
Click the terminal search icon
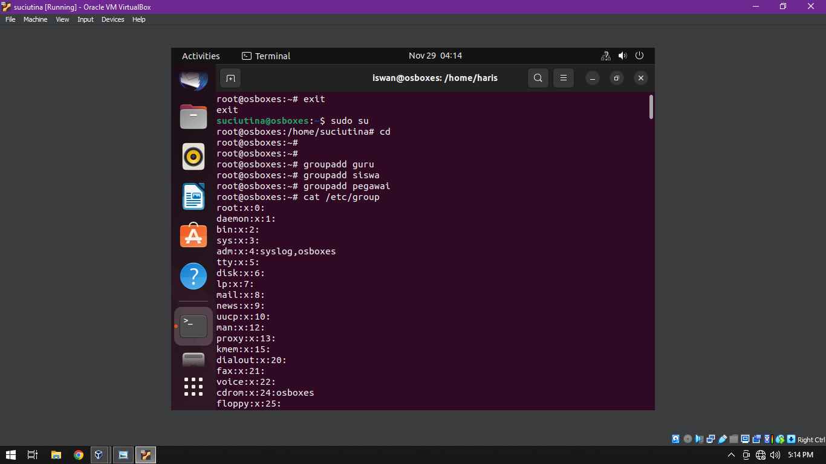538,78
